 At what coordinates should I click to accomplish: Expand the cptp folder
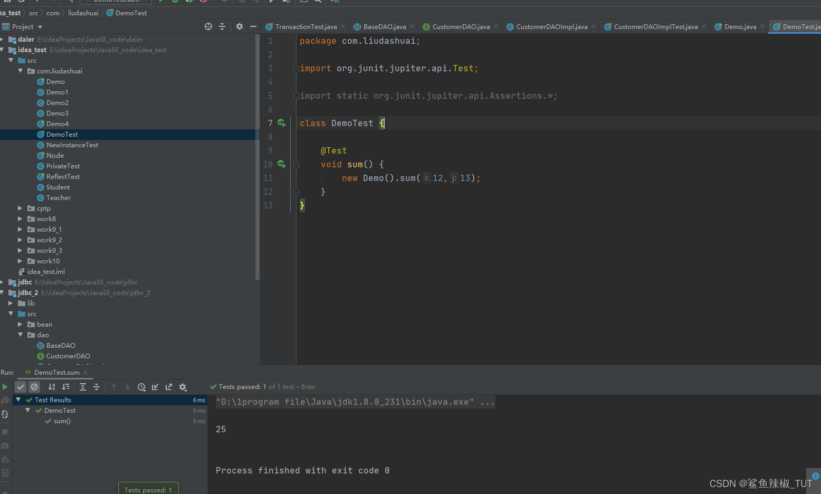(21, 208)
